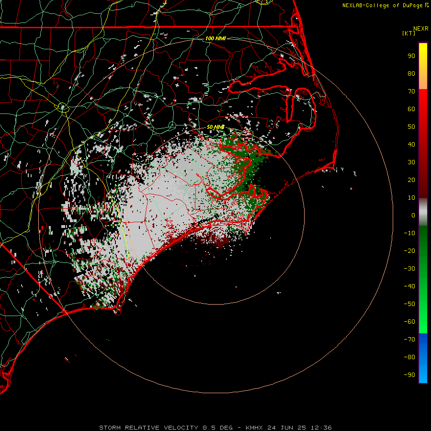The image size is (431, 431).
Task: Click the '-80' scale value
Action: [409, 357]
